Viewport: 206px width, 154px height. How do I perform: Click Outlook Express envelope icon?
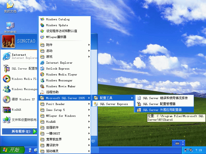pyautogui.click(x=42, y=69)
